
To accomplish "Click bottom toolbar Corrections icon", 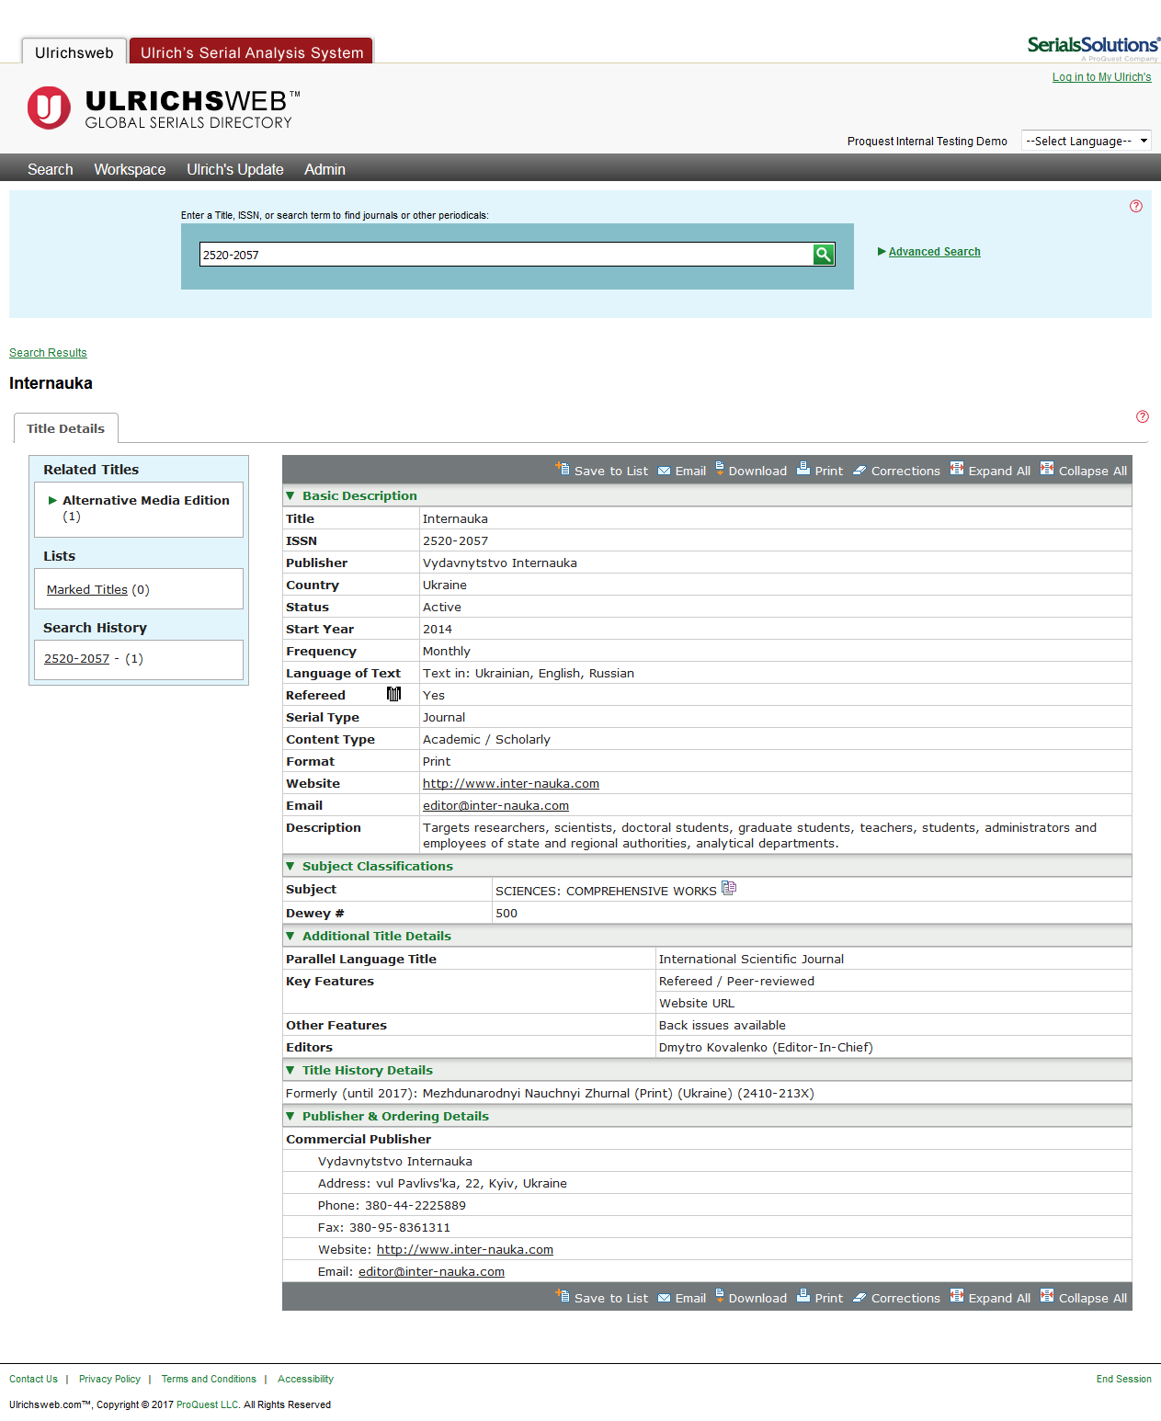I will pos(859,1298).
